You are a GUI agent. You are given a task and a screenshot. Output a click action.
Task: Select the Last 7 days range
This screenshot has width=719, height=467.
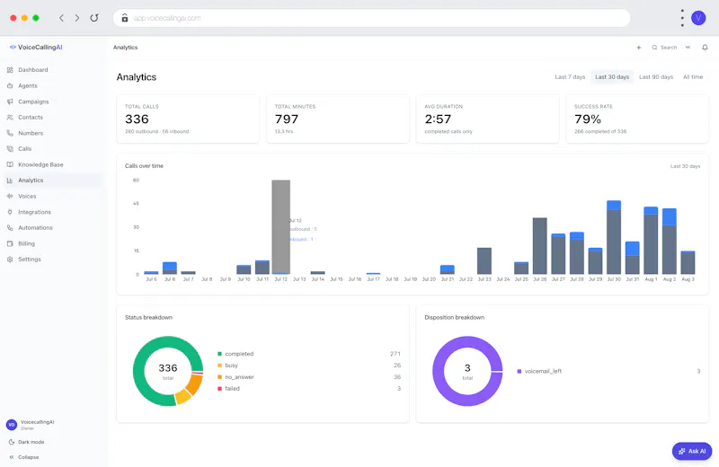tap(570, 77)
